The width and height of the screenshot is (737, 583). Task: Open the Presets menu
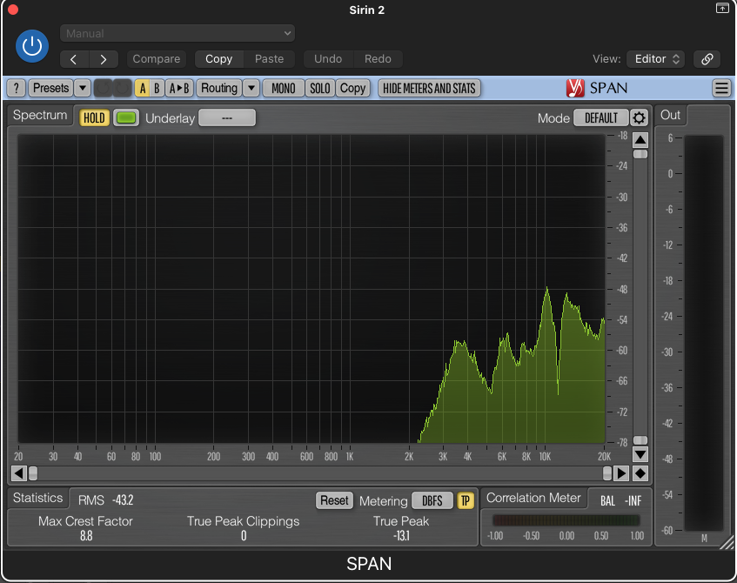(50, 89)
